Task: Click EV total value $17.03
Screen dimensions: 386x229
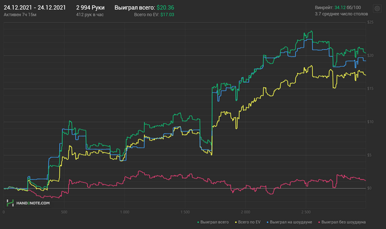Action: tap(168, 15)
